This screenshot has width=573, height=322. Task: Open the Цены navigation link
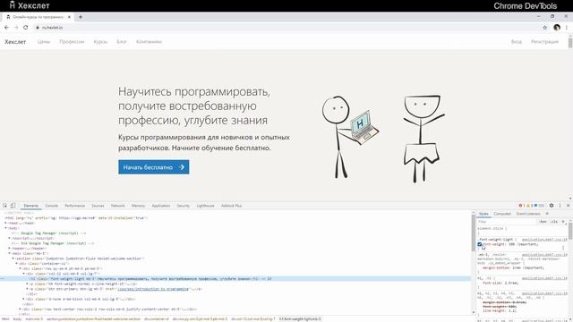click(x=44, y=42)
